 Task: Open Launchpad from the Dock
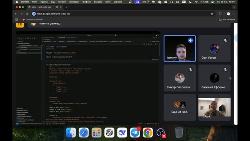click(96, 132)
